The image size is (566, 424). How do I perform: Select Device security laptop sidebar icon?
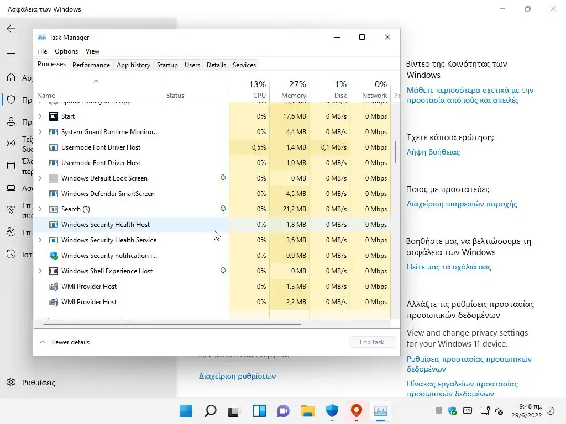pos(11,188)
